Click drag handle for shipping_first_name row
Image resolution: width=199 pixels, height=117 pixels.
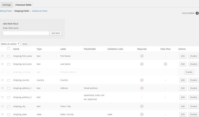(x=2, y=56)
